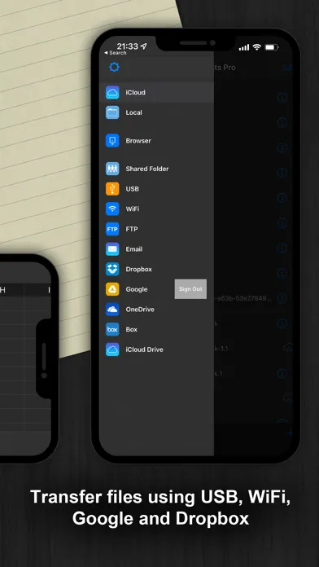Viewport: 319px width, 567px height.
Task: Tap the battery indicator in status bar
Action: tap(271, 47)
